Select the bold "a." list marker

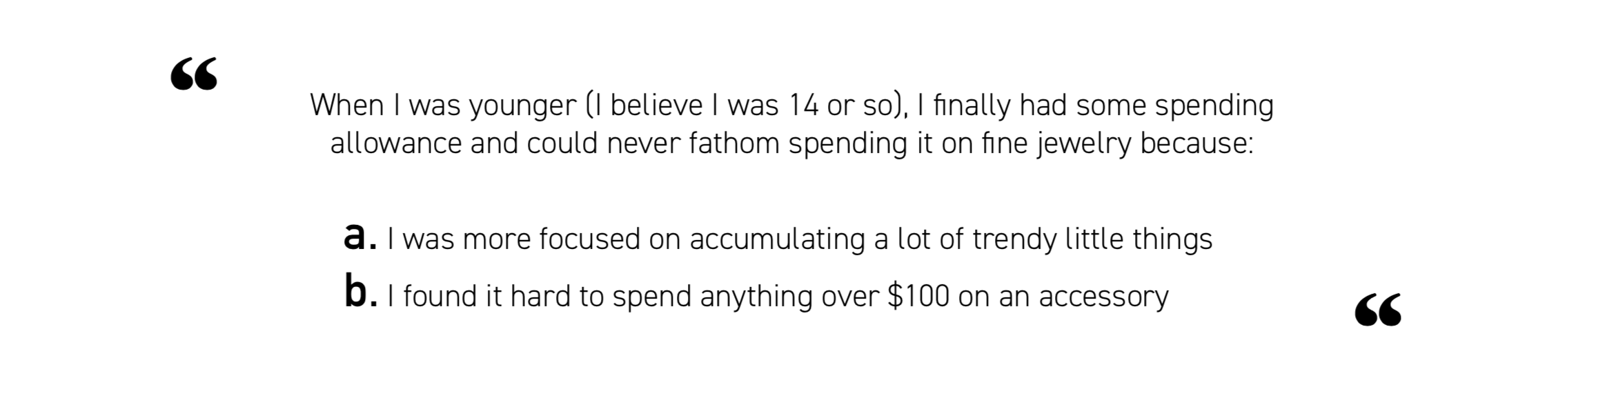point(359,237)
